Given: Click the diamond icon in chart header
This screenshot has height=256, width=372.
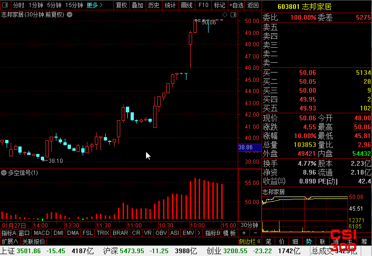Looking at the screenshot, I should coord(225,15).
